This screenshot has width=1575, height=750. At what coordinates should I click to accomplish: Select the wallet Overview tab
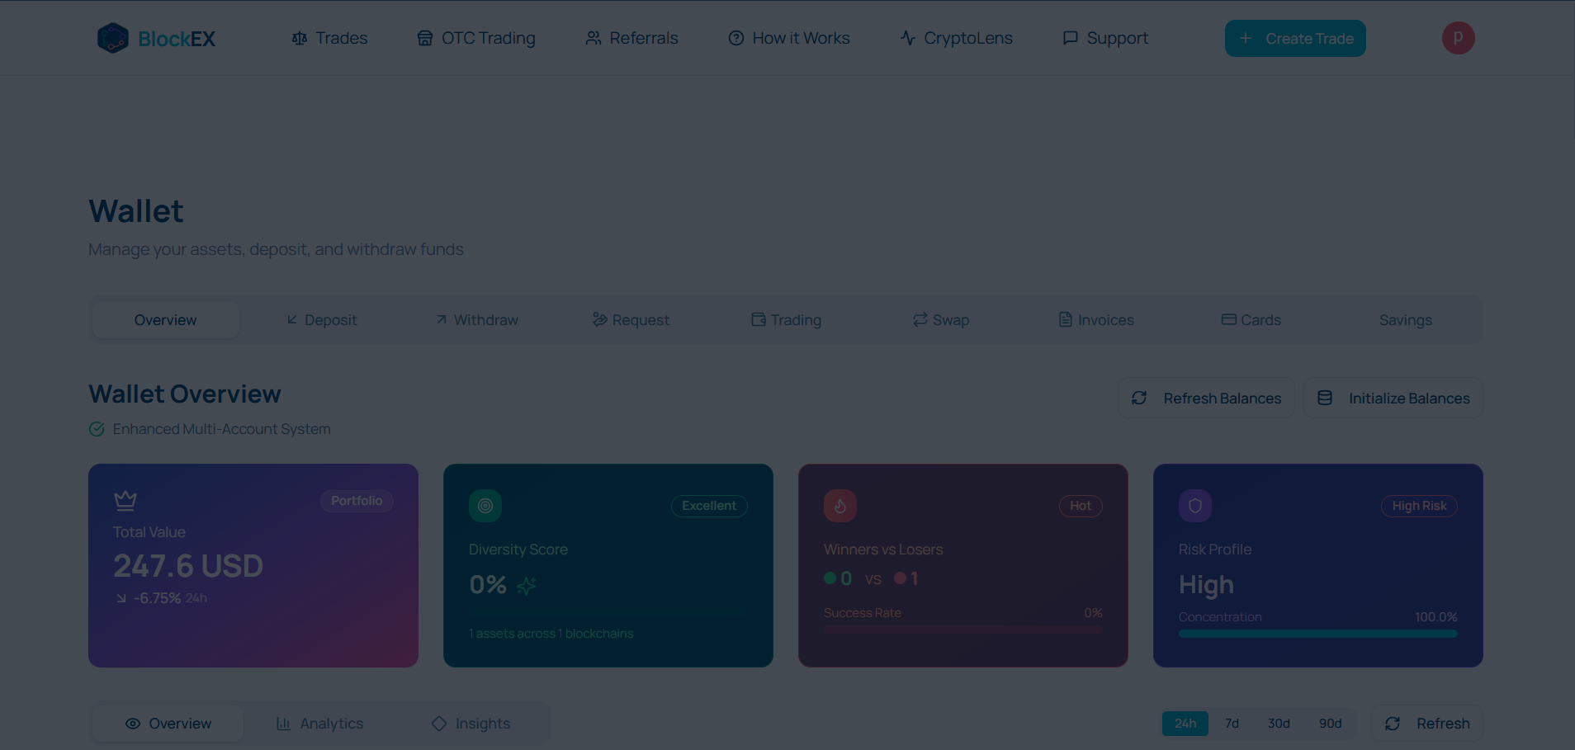pyautogui.click(x=166, y=320)
